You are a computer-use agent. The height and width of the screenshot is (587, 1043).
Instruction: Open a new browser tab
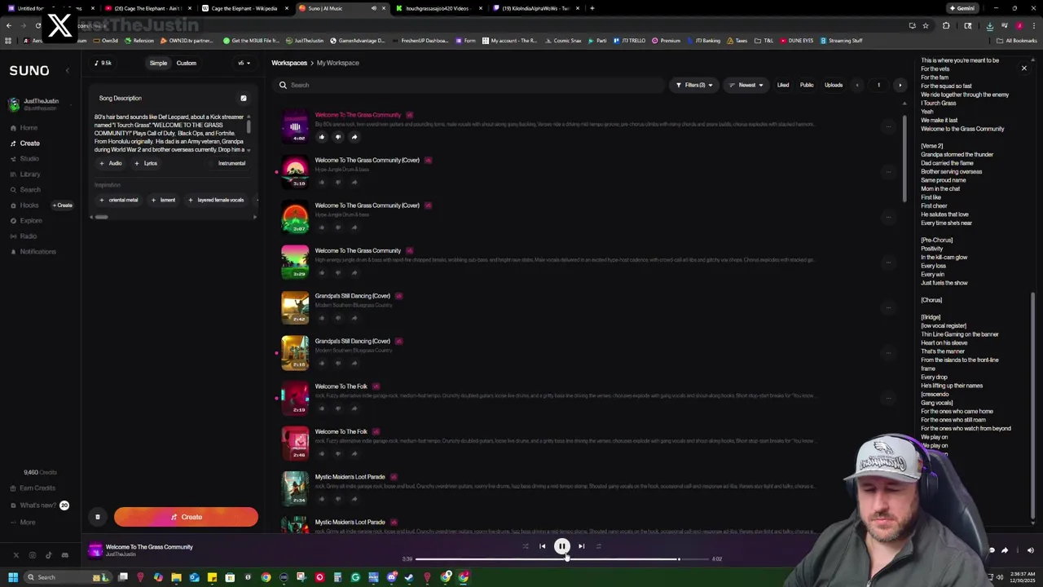592,8
